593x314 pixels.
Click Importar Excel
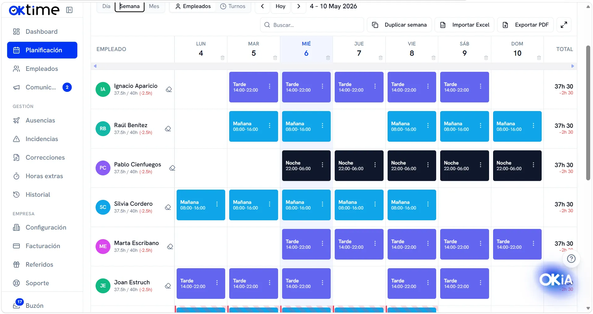pyautogui.click(x=464, y=25)
